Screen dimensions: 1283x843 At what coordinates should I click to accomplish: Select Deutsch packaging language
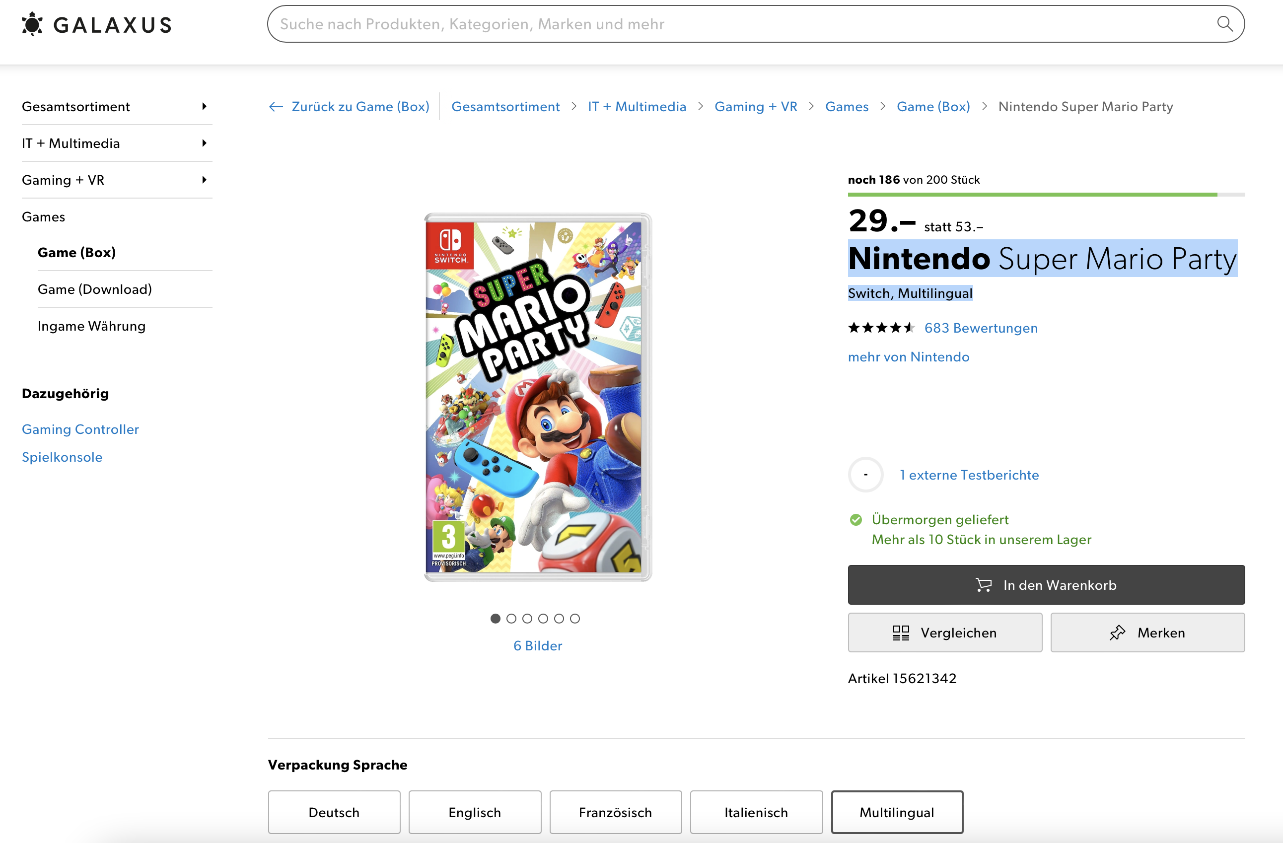click(334, 812)
